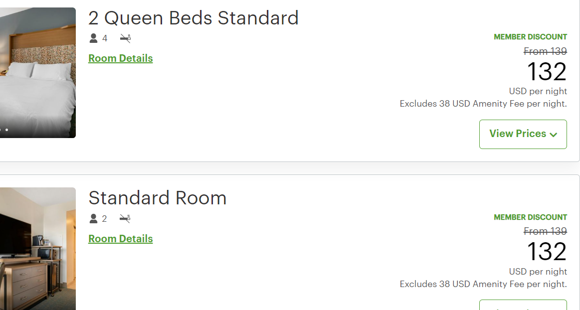Click the strikethrough From 139 price text

(x=545, y=51)
